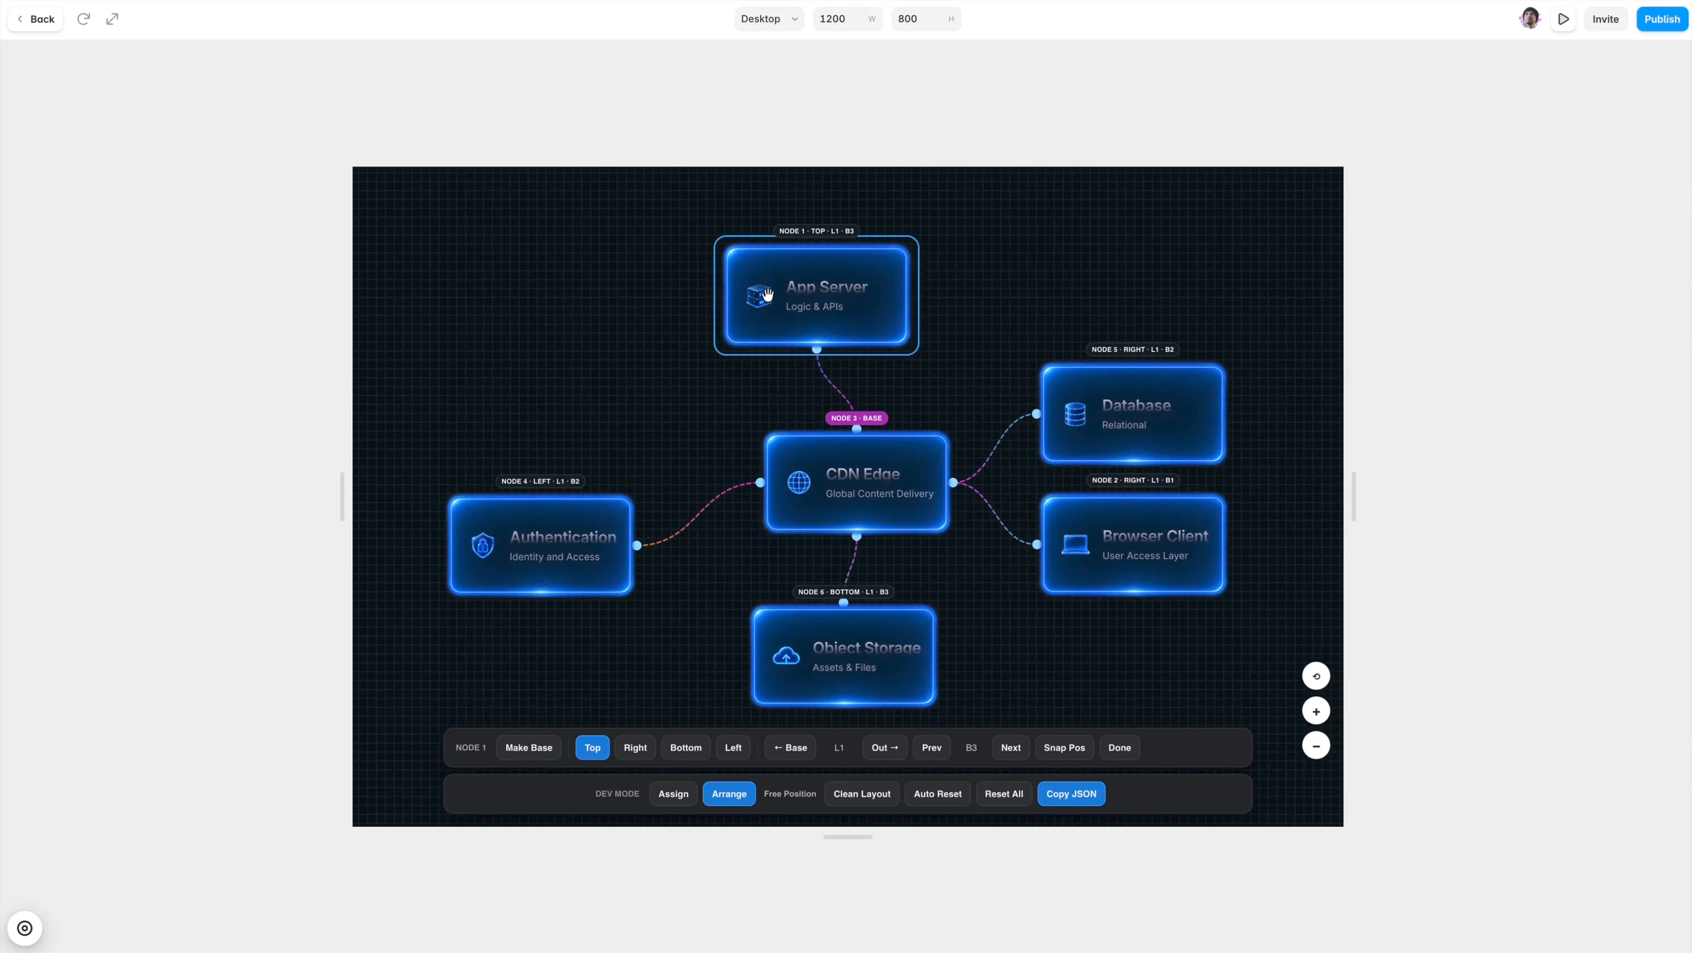Select the Left direction toggle

click(733, 747)
